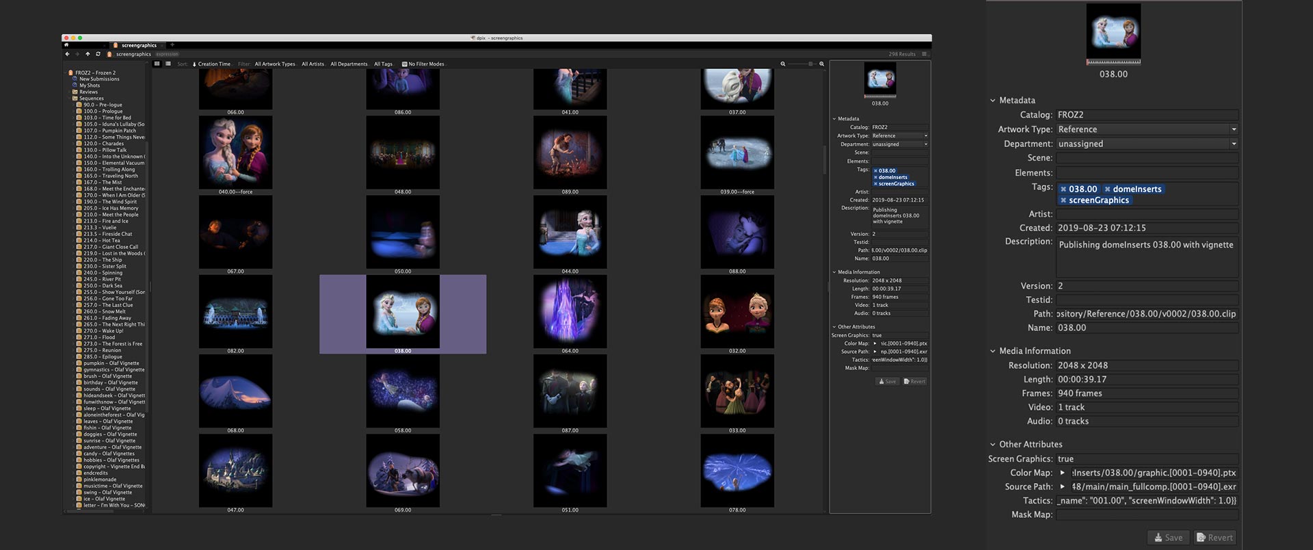
Task: Click Revert button in enlarged inset
Action: [1215, 538]
